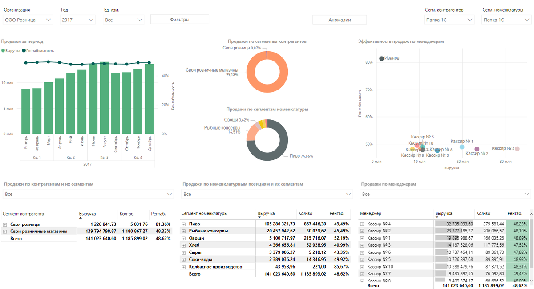
Task: Expand the Сыры segment row
Action: (184, 252)
